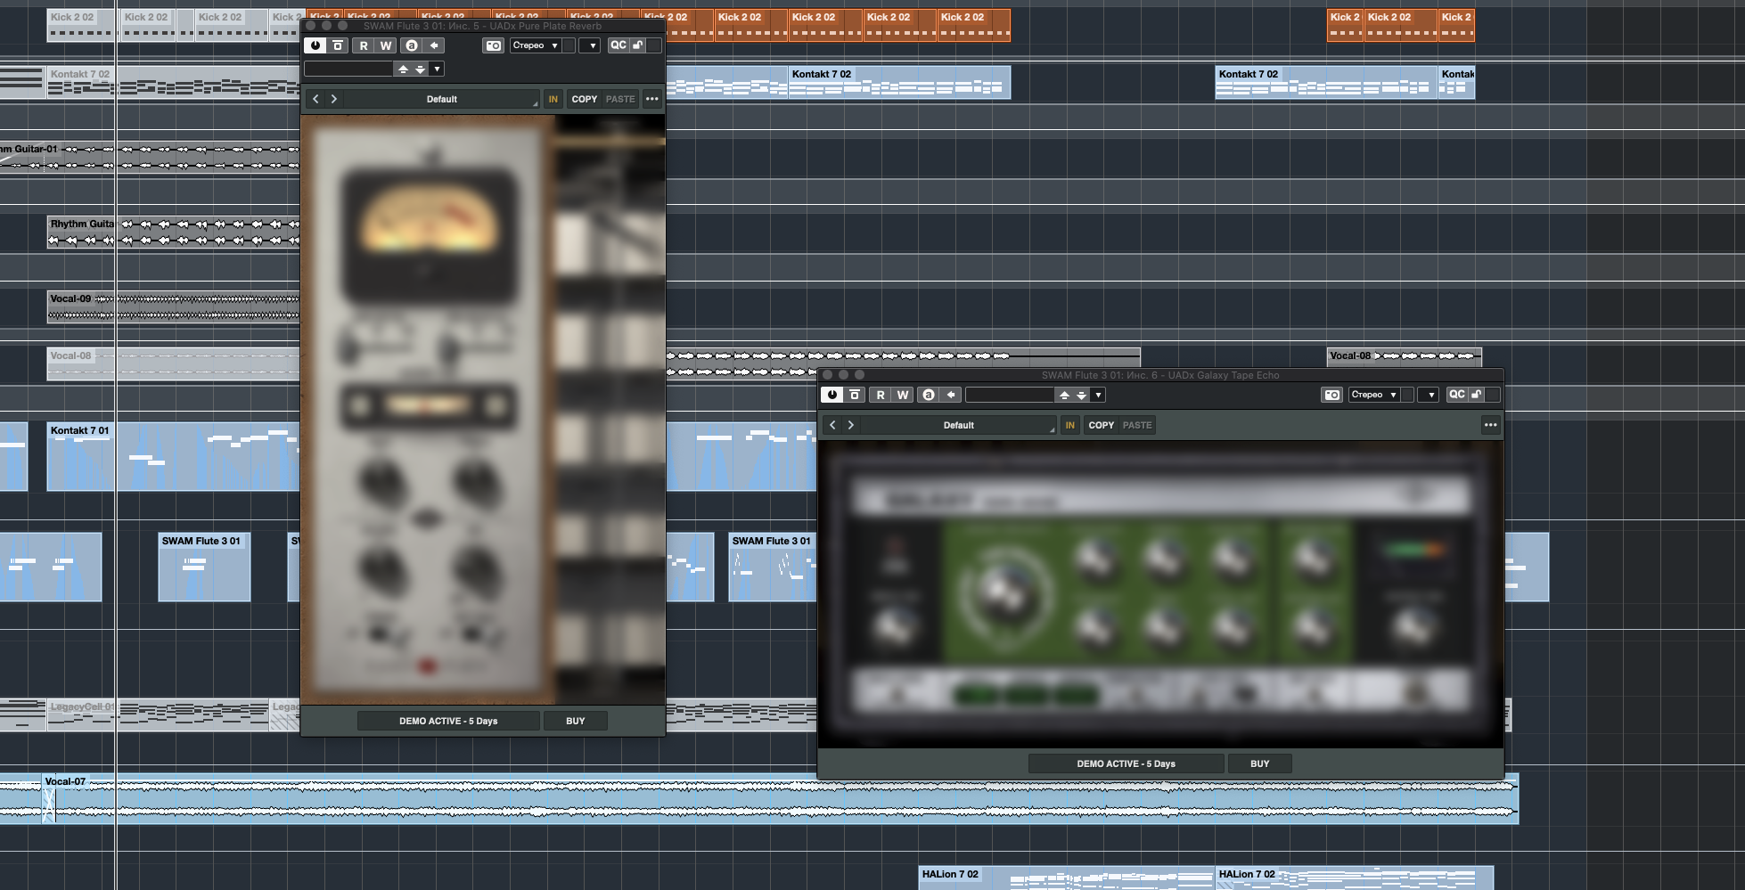This screenshot has height=890, width=1745.
Task: Click copy-setting arrow icon in Galaxy Tape Echo
Action: pos(951,395)
